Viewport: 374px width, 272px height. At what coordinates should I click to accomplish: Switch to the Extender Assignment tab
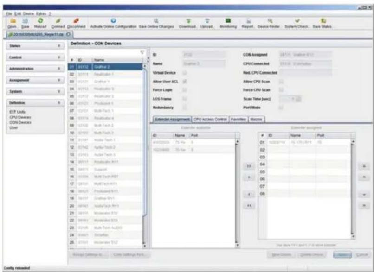172,119
